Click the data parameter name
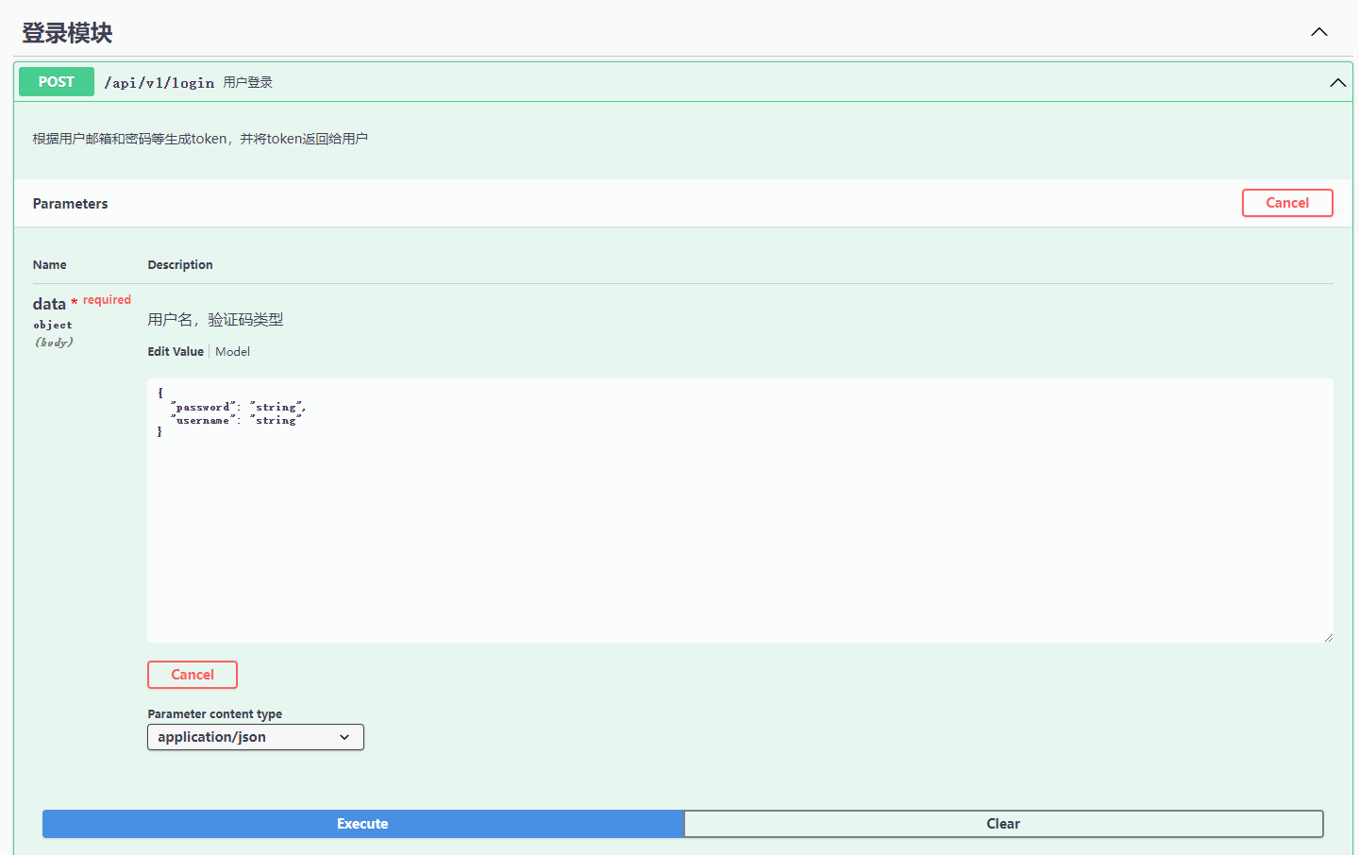This screenshot has width=1359, height=855. [49, 304]
